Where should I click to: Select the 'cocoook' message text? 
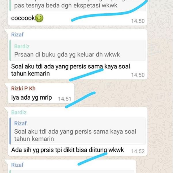coord(23,18)
